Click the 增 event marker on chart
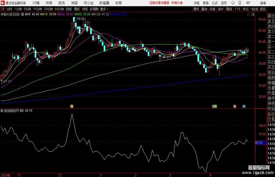Viewport: 275px width, 177px height. pyautogui.click(x=235, y=106)
